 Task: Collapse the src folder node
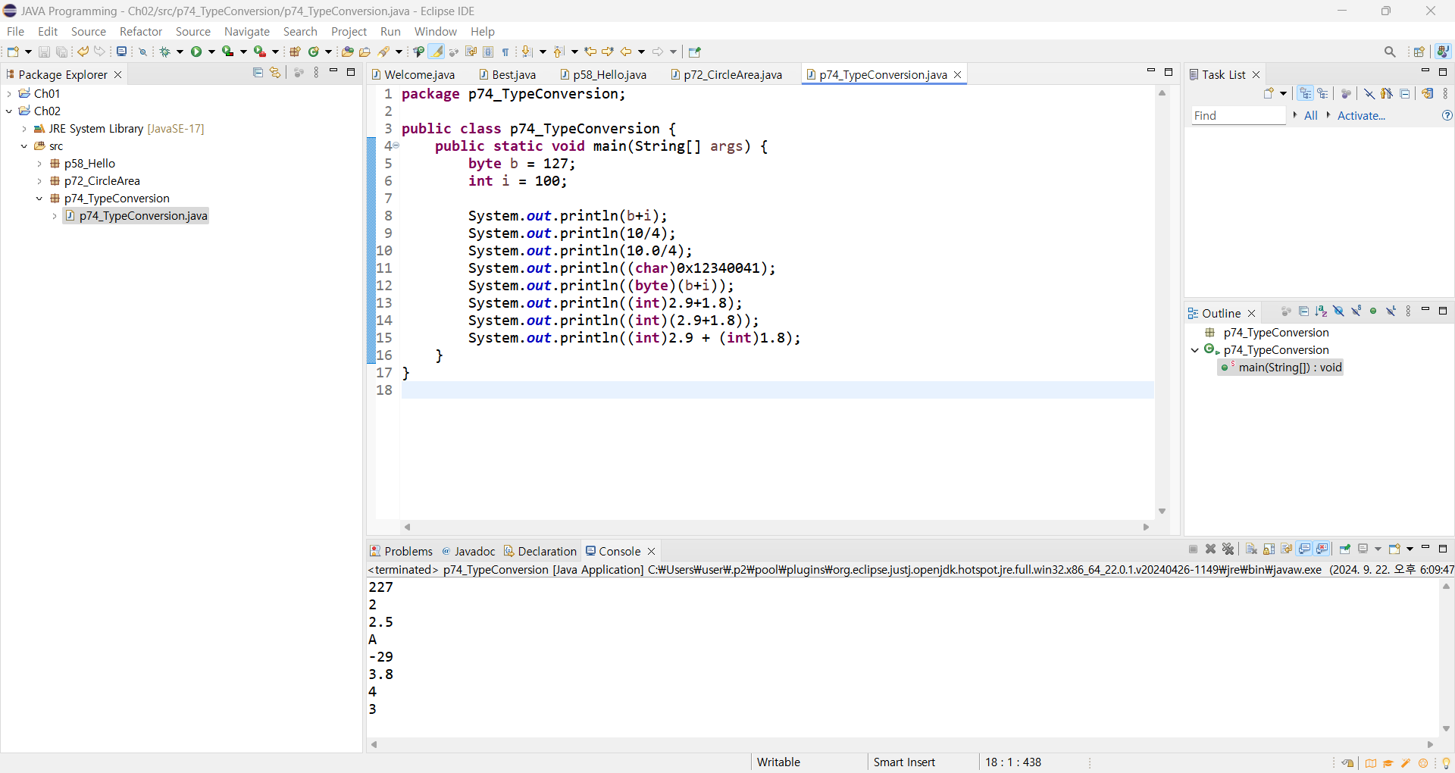[x=24, y=146]
